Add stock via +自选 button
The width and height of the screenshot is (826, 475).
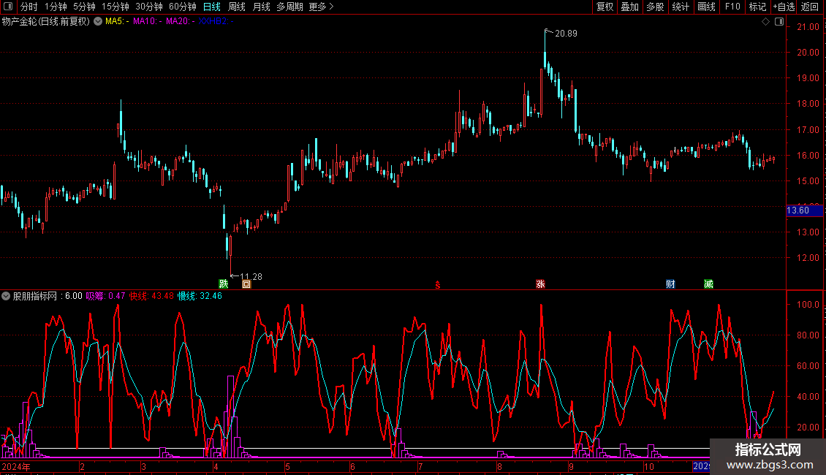coord(784,7)
